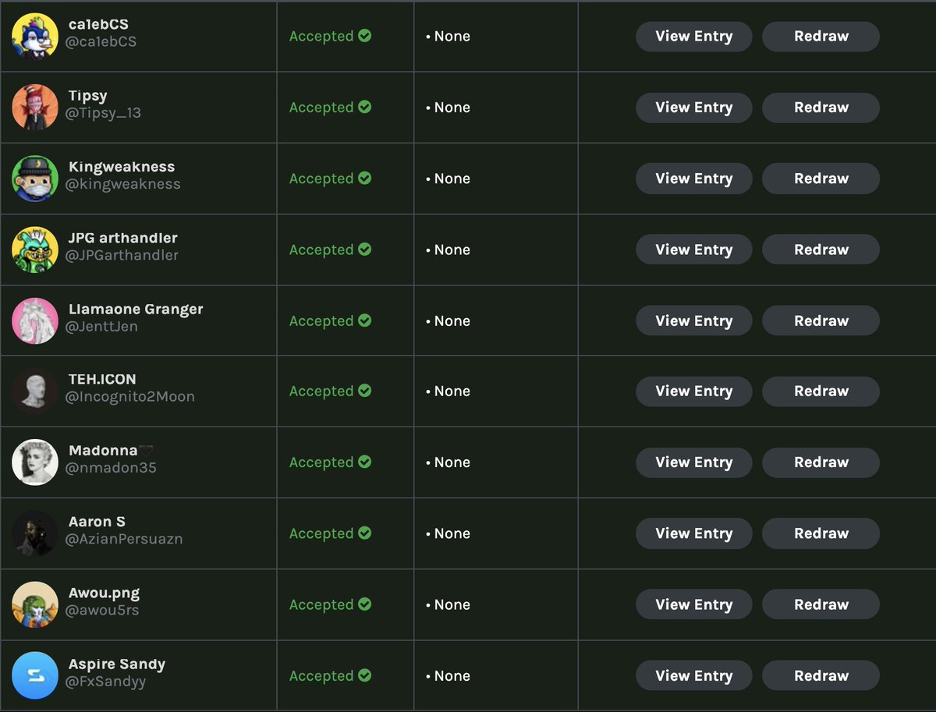
Task: Click green checkmark in Llamaone Granger row
Action: pyautogui.click(x=364, y=321)
